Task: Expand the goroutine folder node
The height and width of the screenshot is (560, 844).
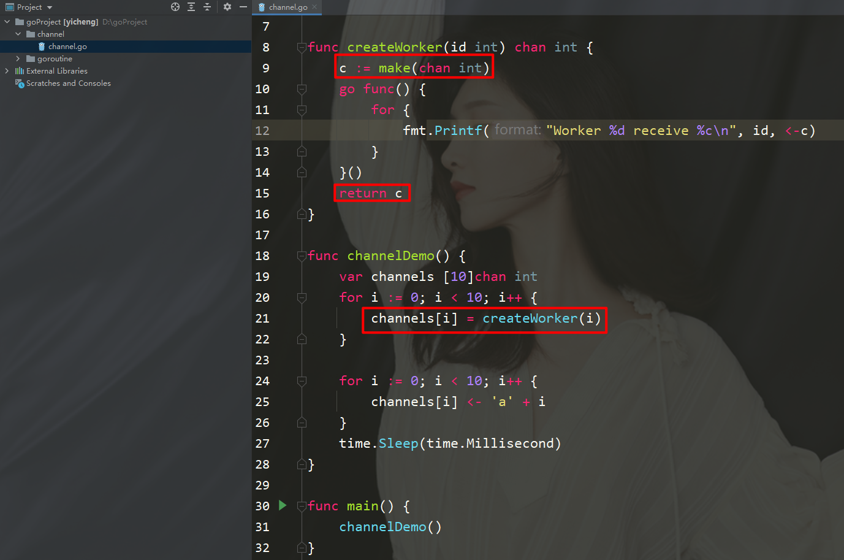Action: (18, 58)
